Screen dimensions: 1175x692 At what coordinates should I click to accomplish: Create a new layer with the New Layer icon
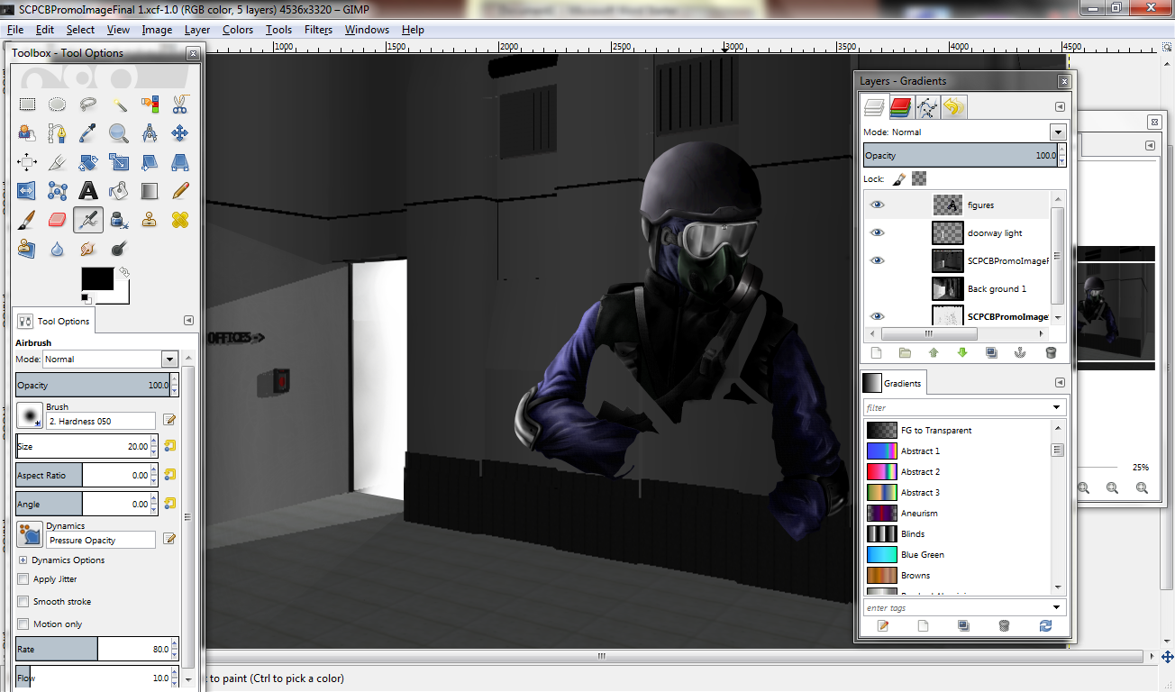(x=876, y=352)
